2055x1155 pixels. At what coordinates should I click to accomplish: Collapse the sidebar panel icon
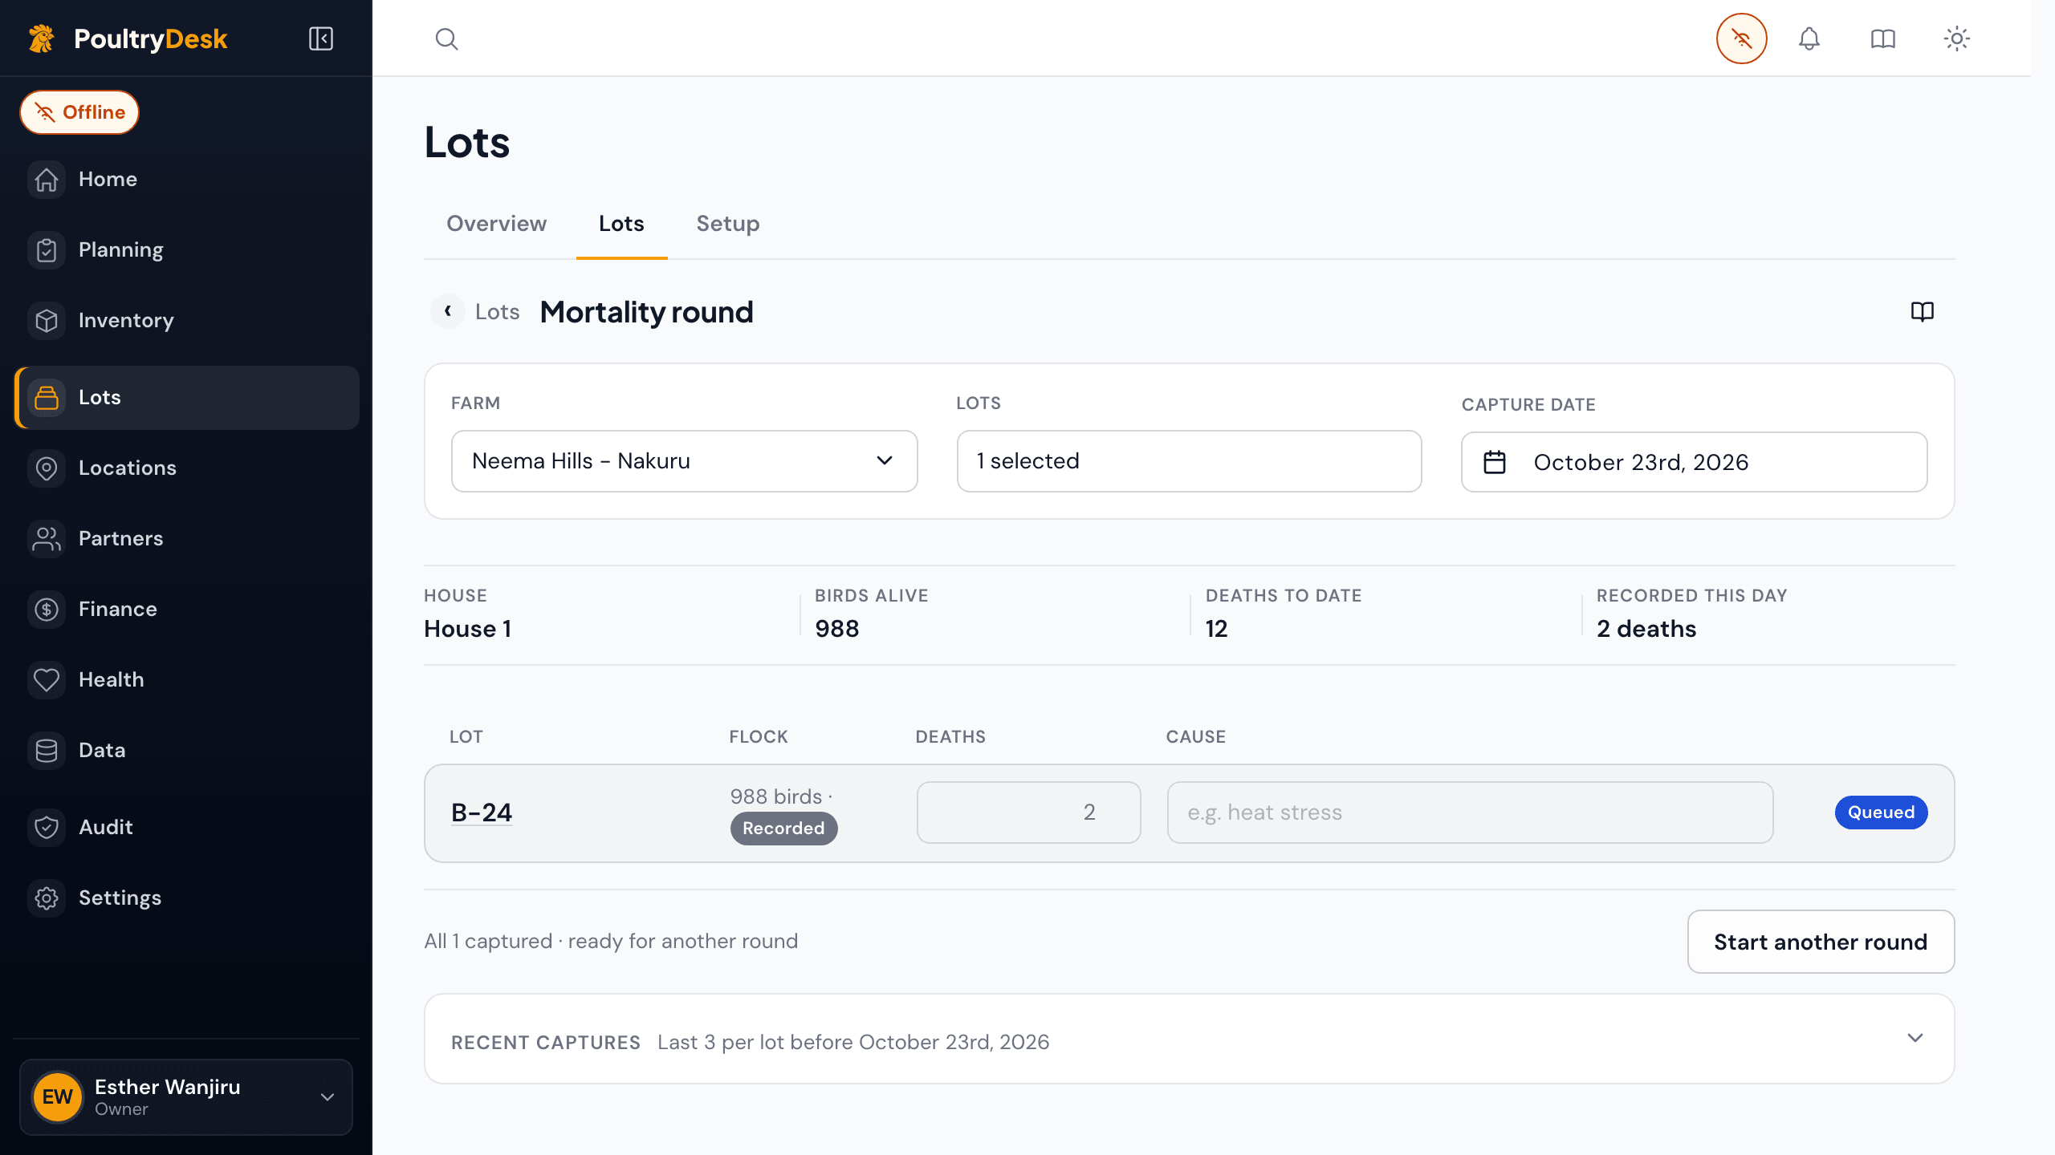(321, 38)
